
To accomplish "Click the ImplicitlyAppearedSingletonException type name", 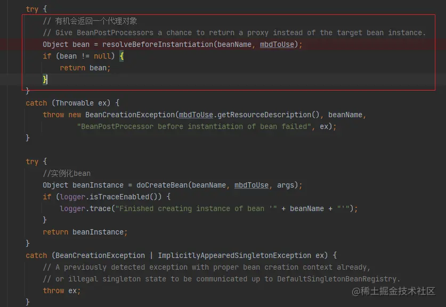I will pos(234,255).
